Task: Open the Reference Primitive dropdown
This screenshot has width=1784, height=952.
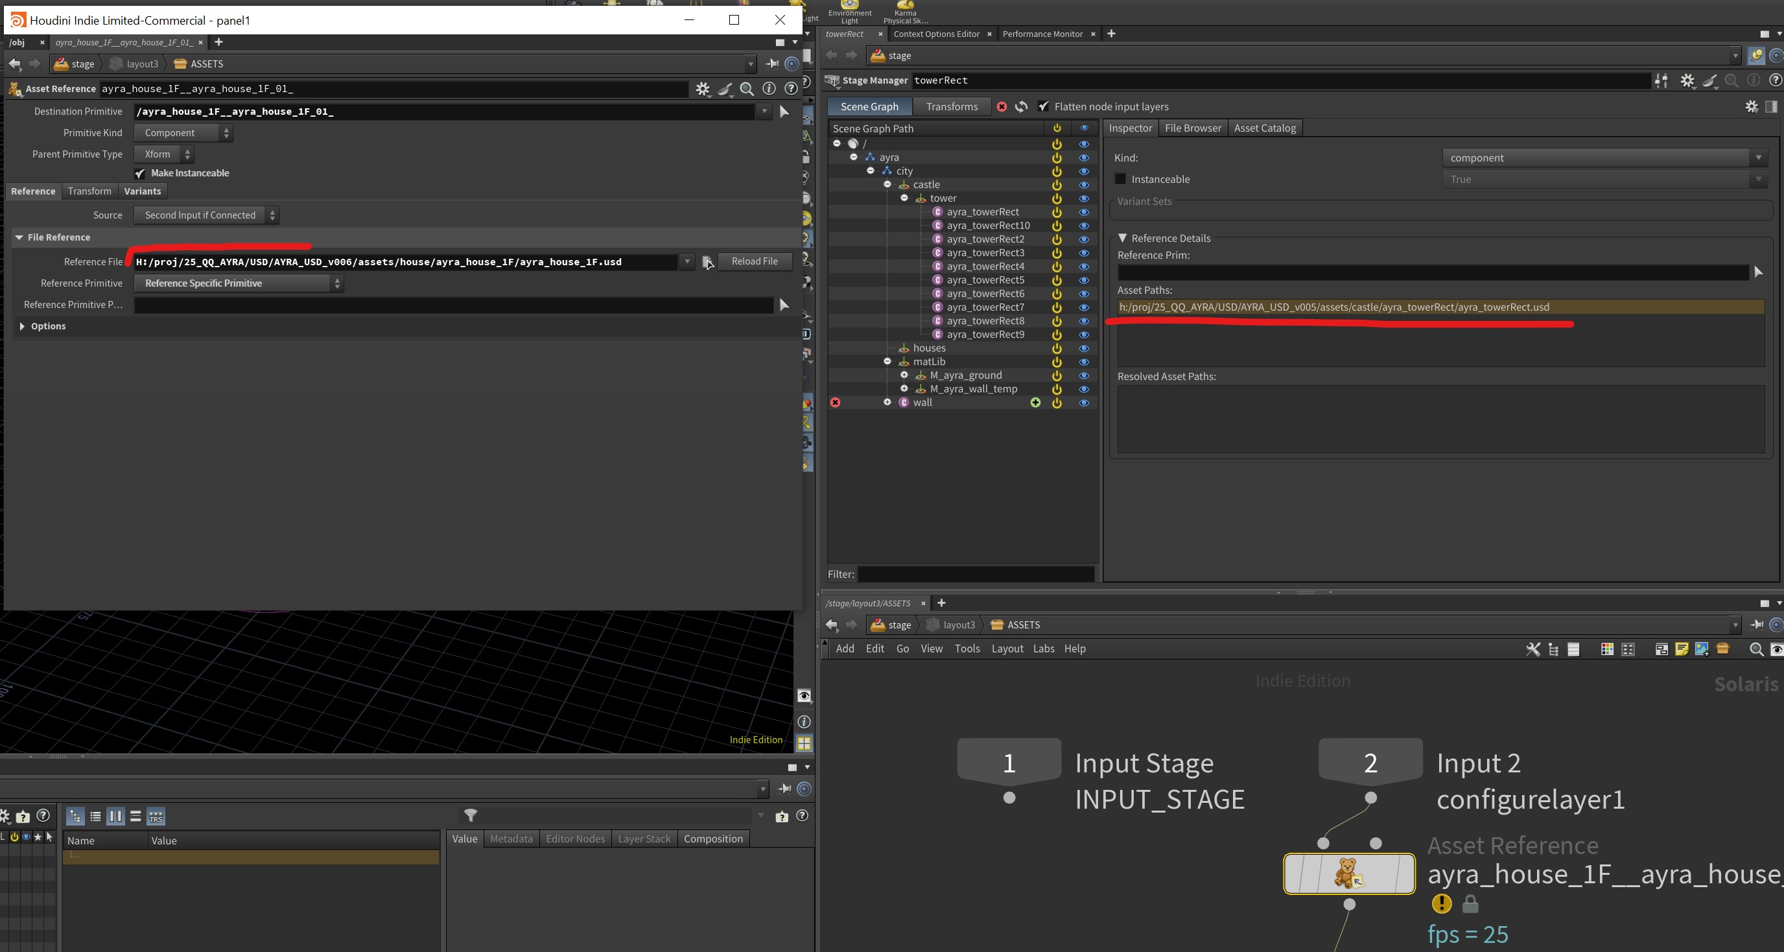Action: (x=239, y=283)
